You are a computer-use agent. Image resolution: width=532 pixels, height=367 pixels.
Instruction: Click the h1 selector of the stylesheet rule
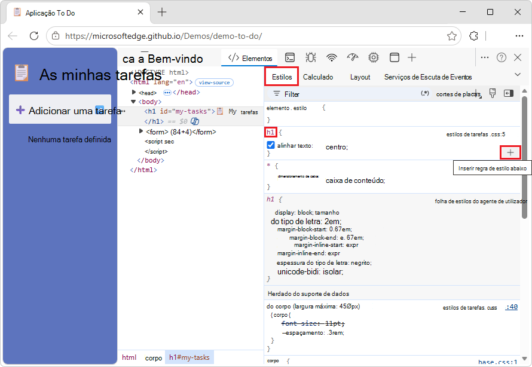(270, 132)
